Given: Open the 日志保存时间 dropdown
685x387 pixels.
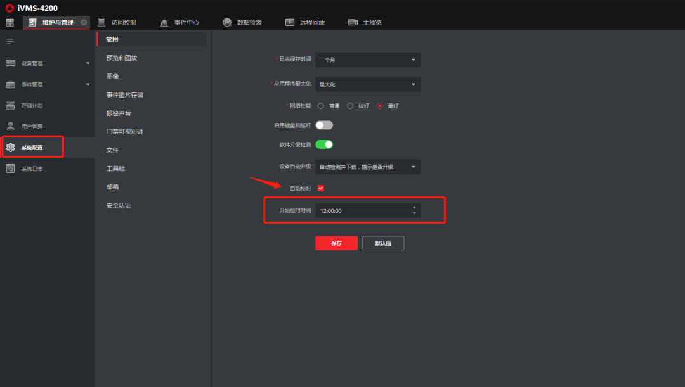Looking at the screenshot, I should 368,60.
